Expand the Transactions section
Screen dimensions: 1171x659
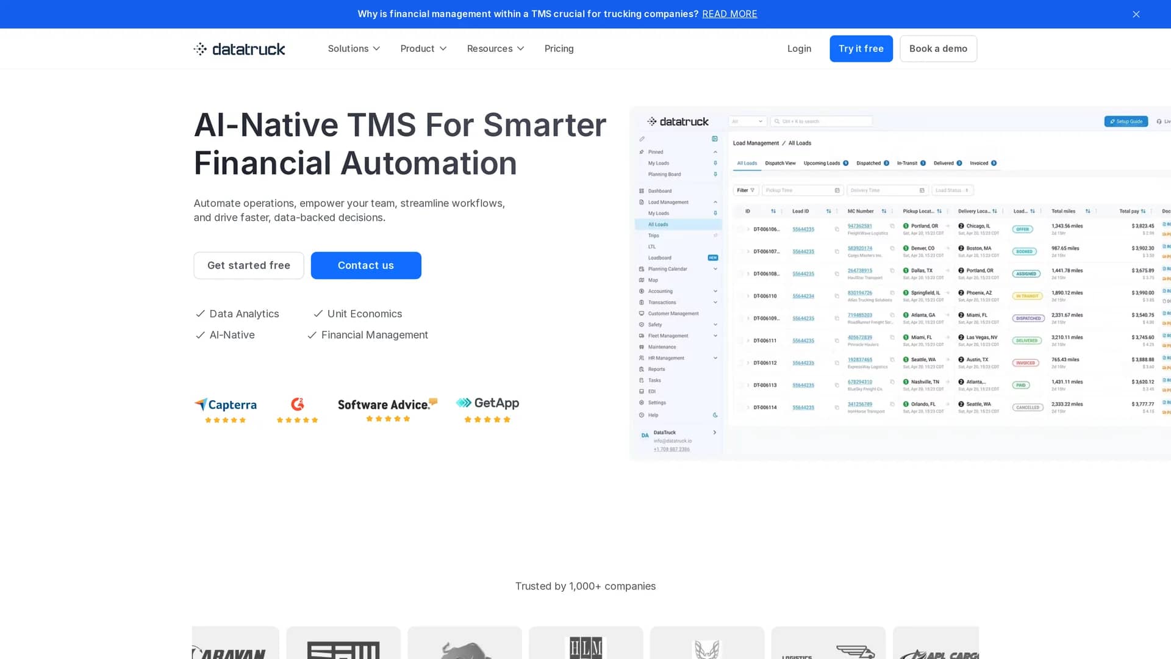(715, 303)
